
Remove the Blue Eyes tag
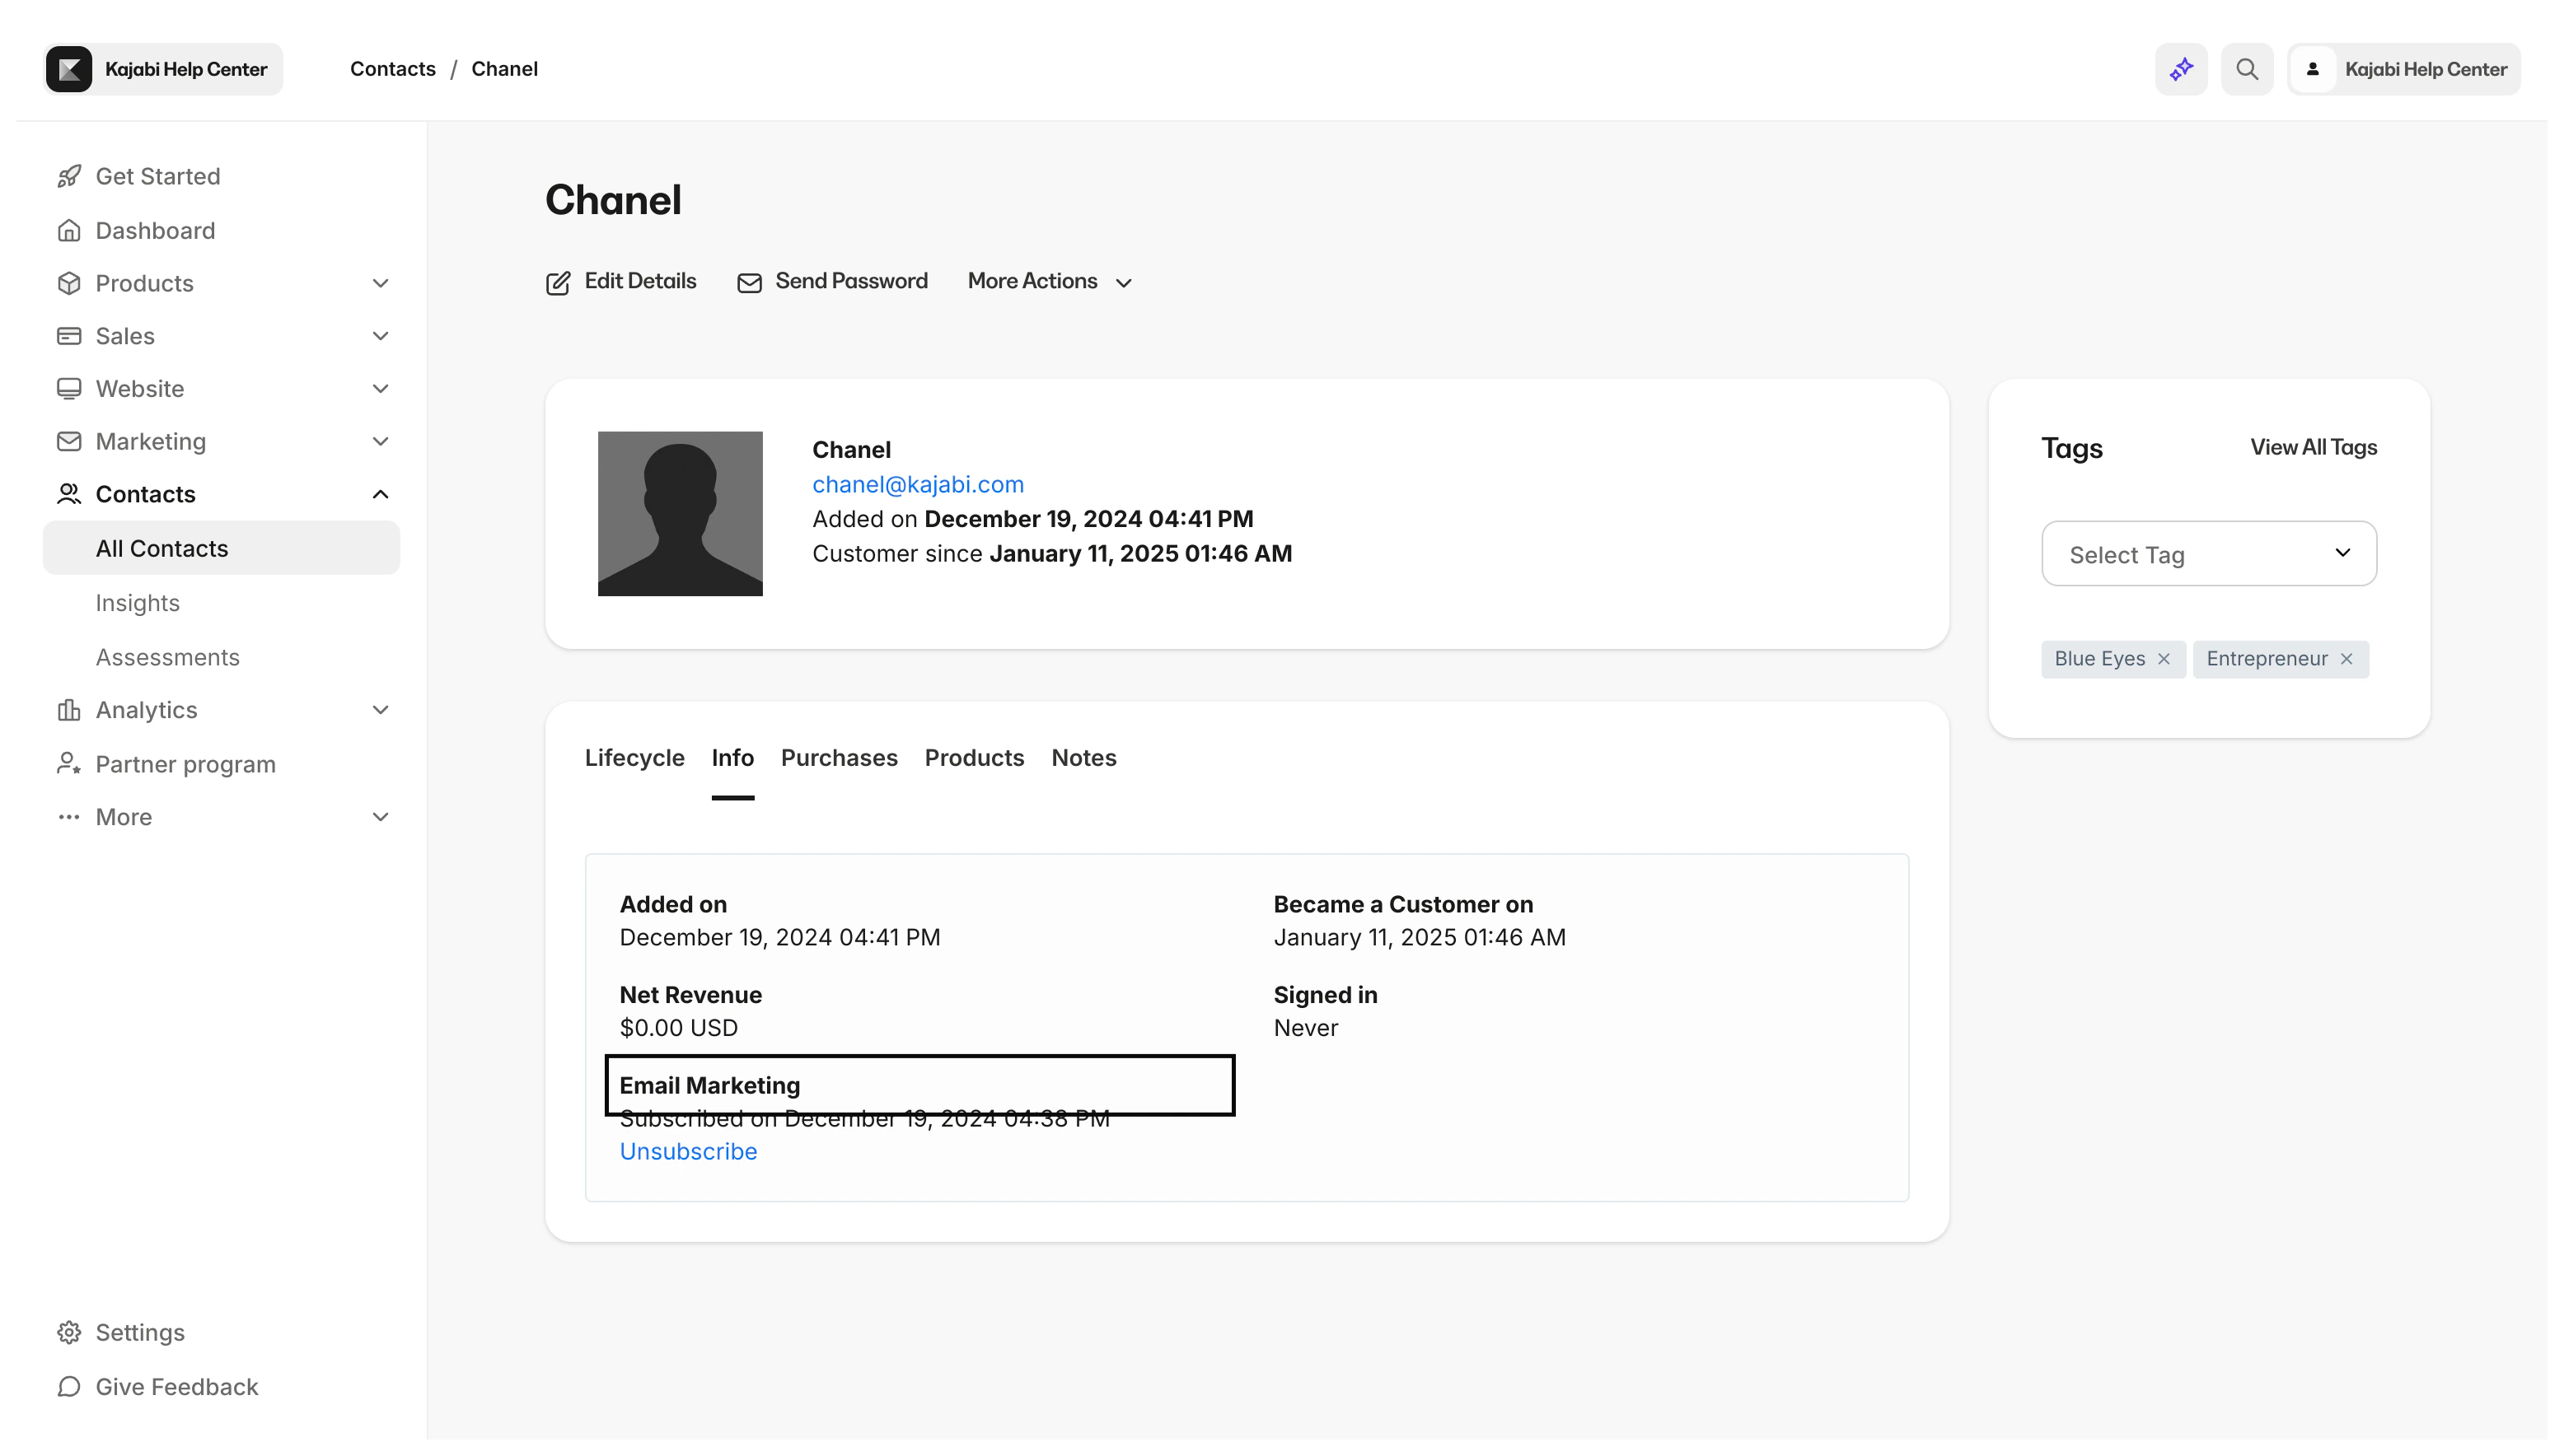(x=2164, y=659)
